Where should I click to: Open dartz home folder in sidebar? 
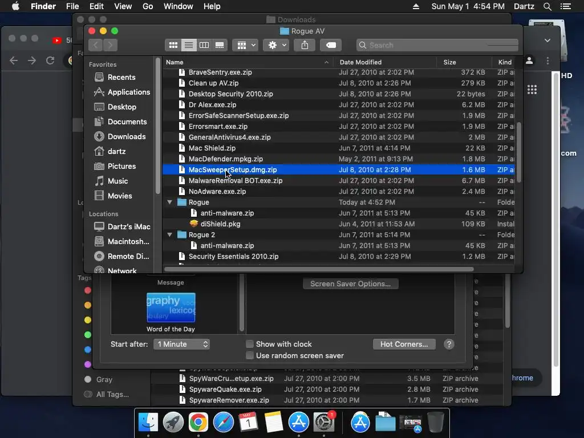(110, 152)
